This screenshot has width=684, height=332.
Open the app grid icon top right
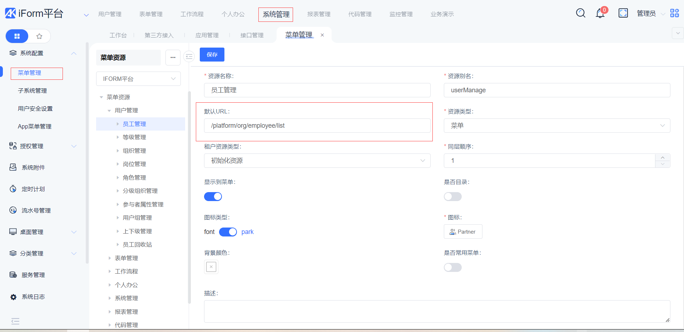pyautogui.click(x=674, y=13)
